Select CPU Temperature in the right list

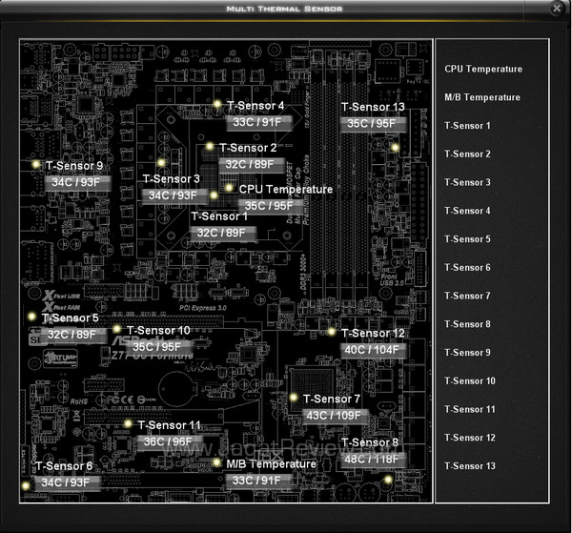click(x=483, y=69)
